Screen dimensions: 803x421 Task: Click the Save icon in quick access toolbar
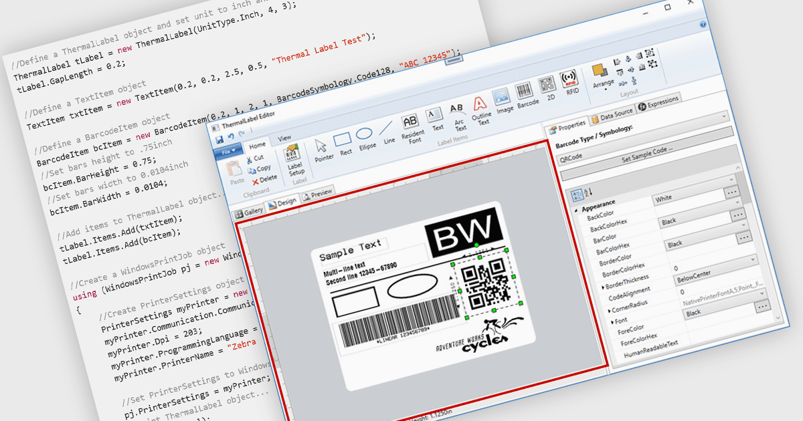tap(219, 139)
